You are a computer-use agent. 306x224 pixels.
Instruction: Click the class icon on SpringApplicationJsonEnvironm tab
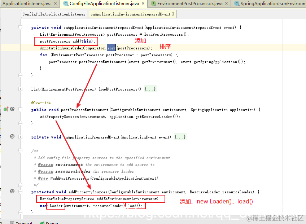click(237, 4)
